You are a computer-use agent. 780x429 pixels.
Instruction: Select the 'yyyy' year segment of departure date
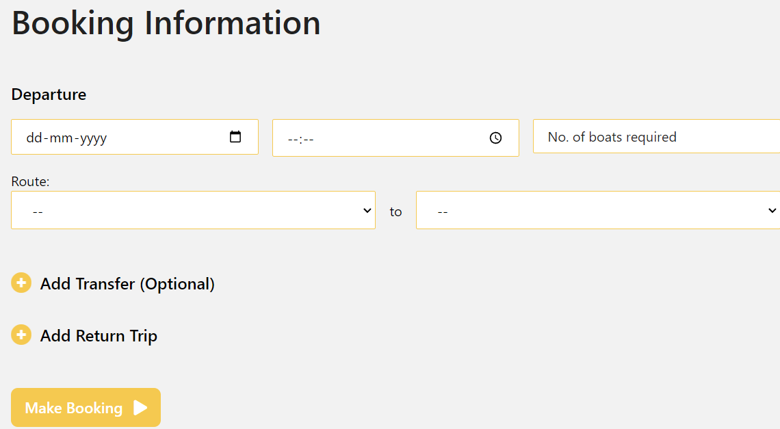(93, 138)
